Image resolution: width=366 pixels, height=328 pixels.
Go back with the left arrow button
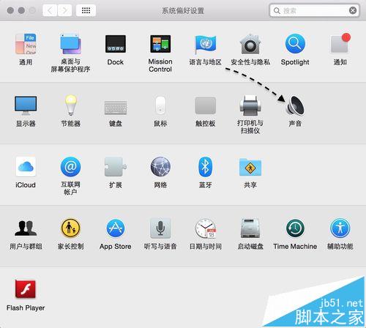click(x=50, y=10)
